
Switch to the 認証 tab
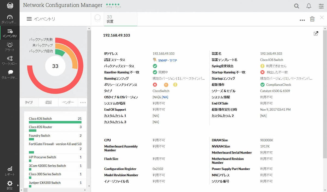[49, 102]
